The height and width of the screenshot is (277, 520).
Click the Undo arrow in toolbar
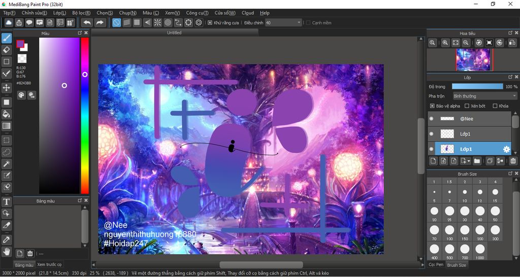[x=87, y=22]
